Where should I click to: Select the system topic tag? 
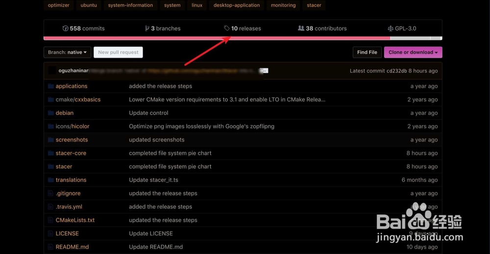[172, 5]
